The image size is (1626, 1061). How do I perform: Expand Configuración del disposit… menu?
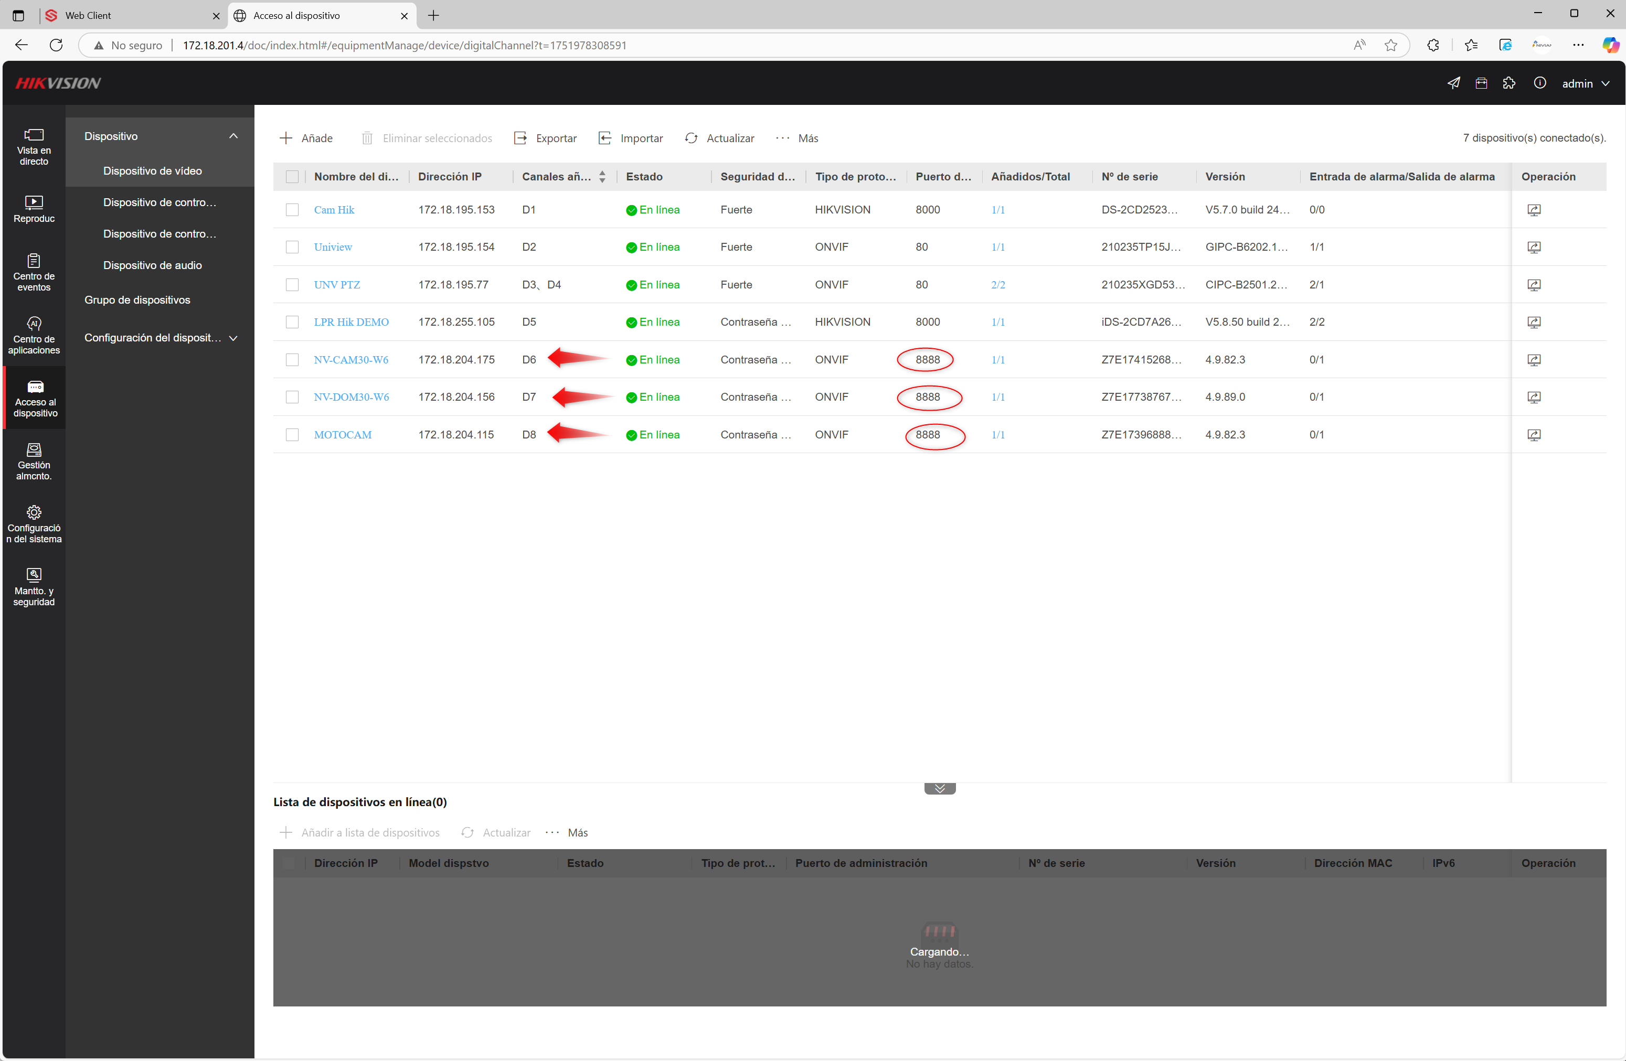tap(160, 338)
